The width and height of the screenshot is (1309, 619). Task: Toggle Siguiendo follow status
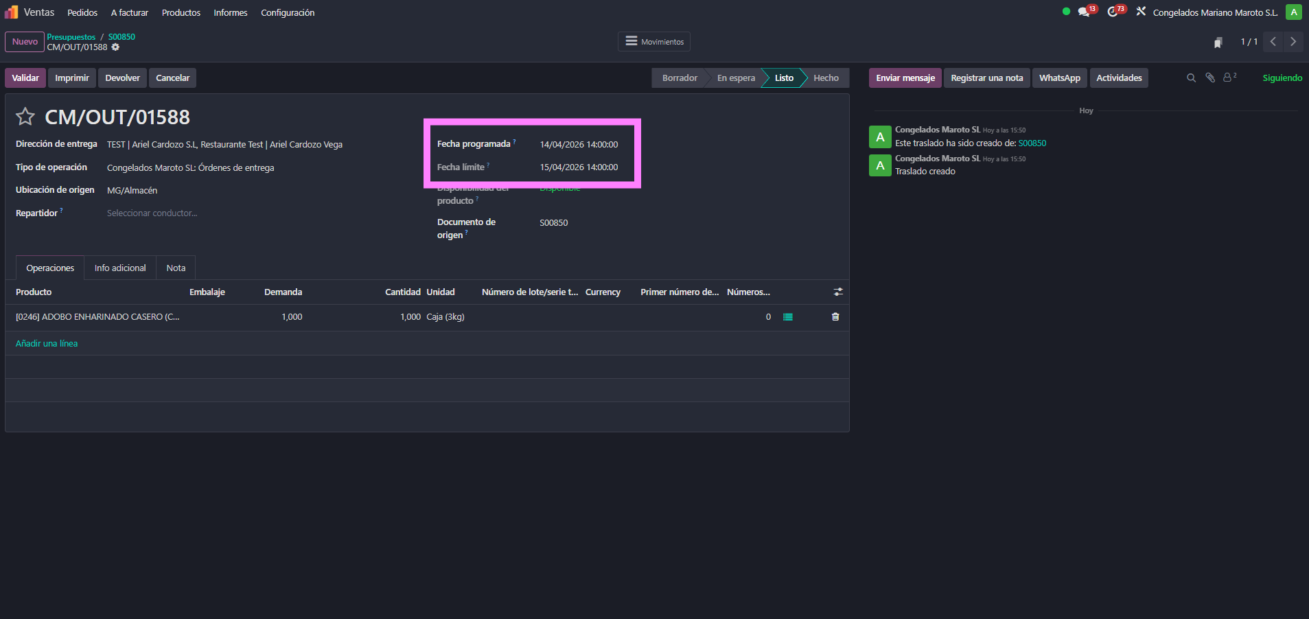pyautogui.click(x=1282, y=78)
